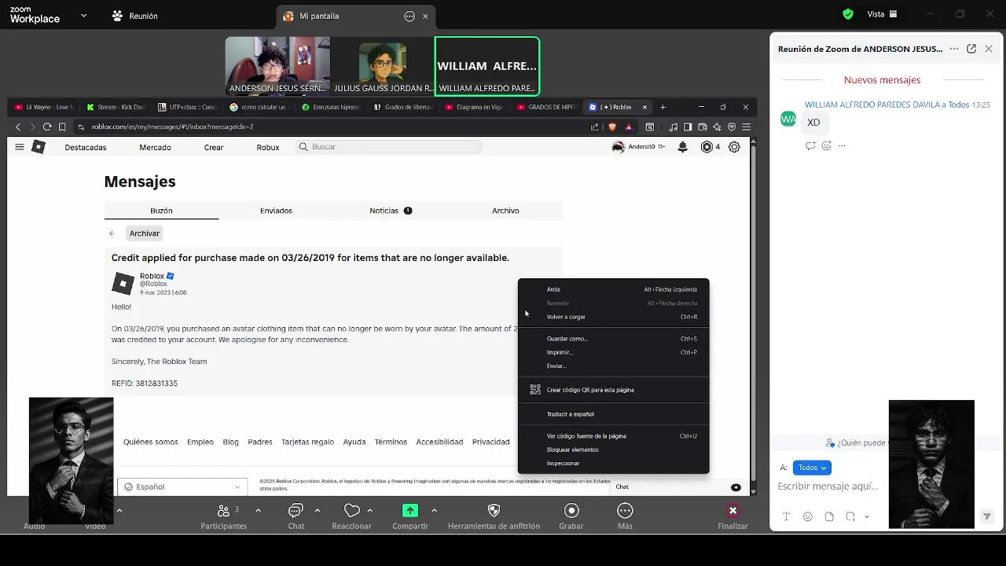Toggle Roblox chat bar icon

click(x=736, y=487)
